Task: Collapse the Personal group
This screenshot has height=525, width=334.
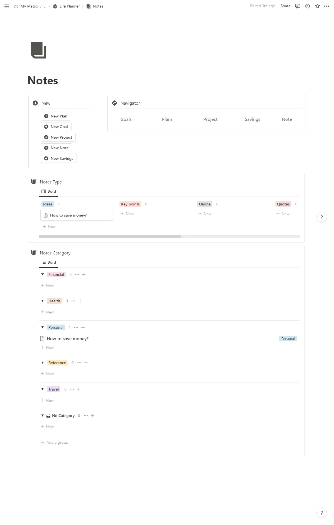Action: [43, 327]
